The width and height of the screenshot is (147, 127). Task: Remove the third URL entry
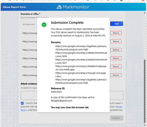(116, 50)
